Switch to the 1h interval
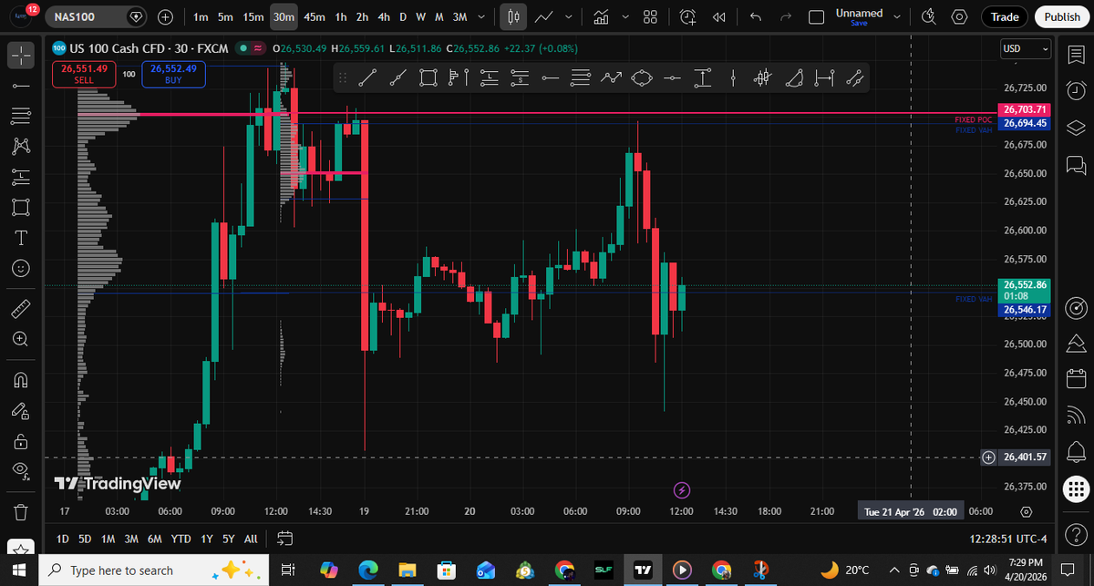 [x=340, y=15]
